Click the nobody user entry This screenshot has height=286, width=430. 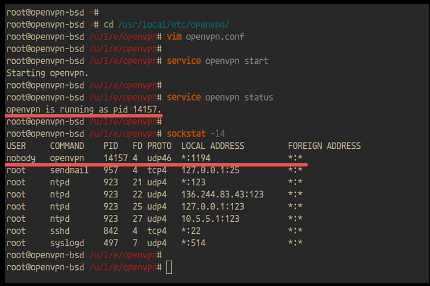(21, 158)
